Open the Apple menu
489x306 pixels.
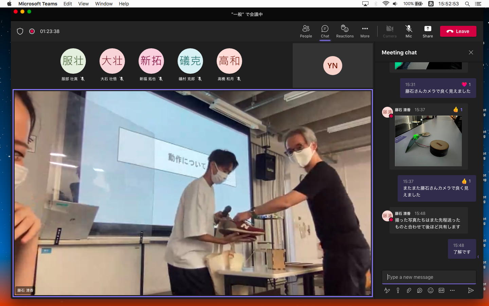9,4
